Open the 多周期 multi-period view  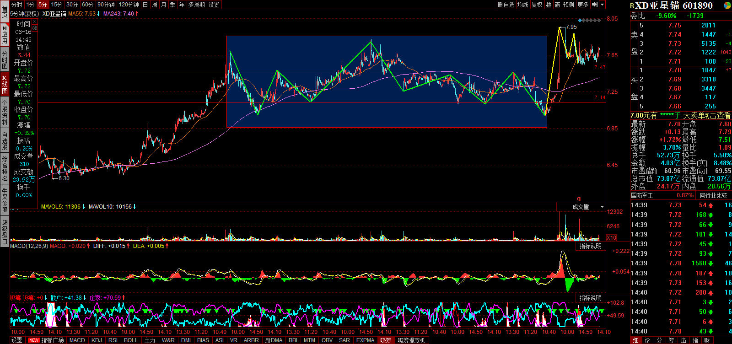click(196, 5)
